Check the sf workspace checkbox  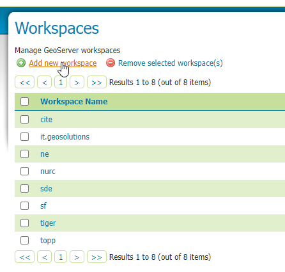coord(24,206)
